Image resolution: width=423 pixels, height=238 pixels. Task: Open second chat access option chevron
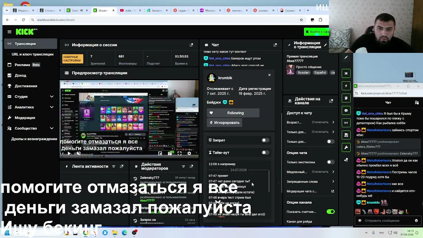point(333,132)
